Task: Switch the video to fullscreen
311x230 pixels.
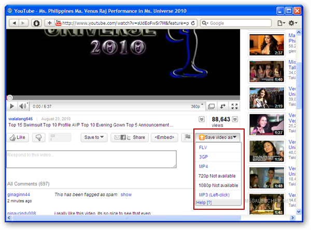Action: (234, 107)
